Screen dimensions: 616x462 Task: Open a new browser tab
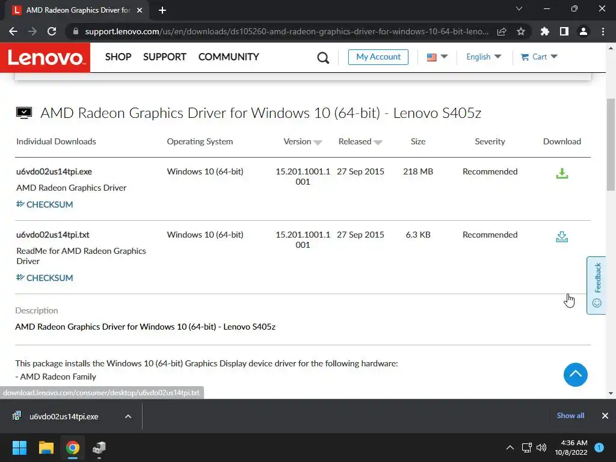[162, 10]
